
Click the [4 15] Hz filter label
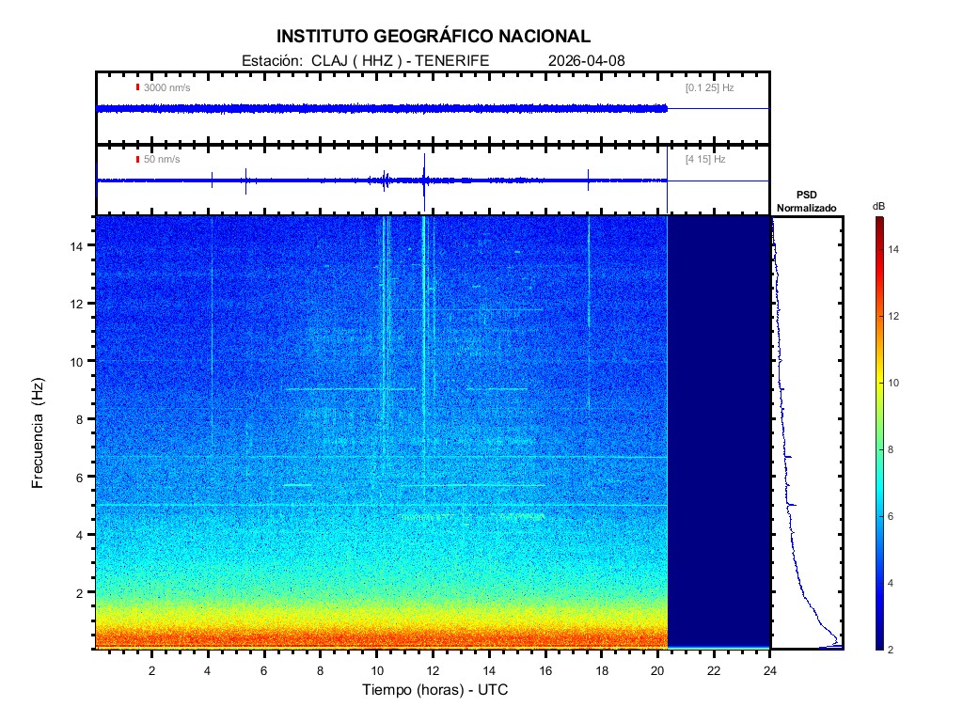click(x=705, y=159)
